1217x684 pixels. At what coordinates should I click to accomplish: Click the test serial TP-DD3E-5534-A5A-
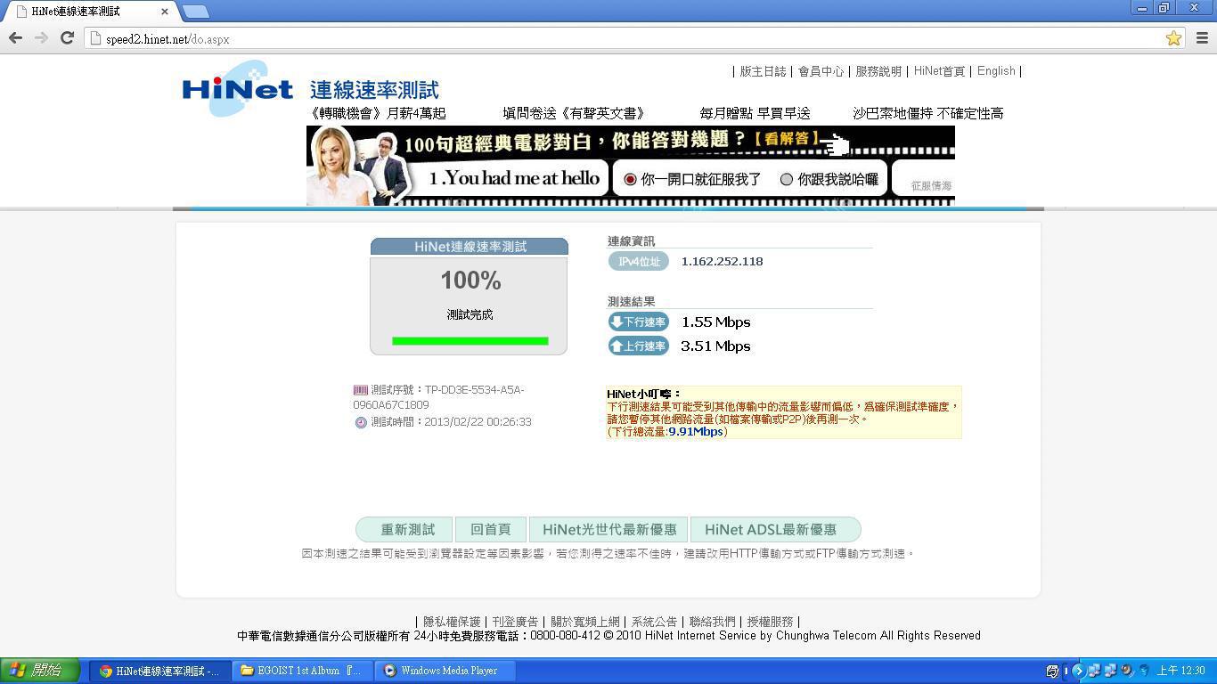pos(474,390)
